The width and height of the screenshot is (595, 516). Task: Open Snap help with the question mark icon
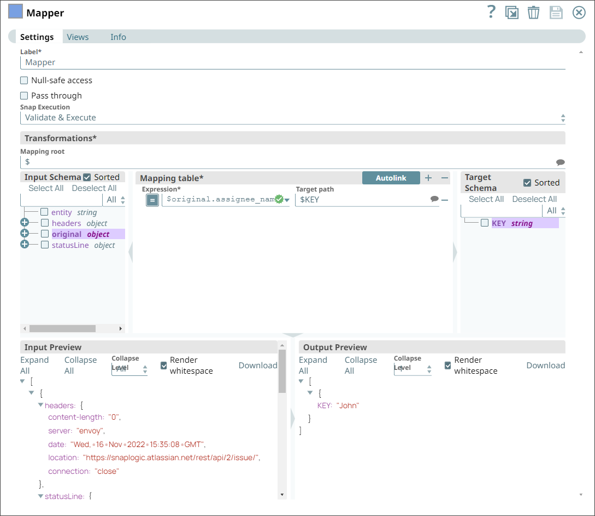[x=491, y=11]
